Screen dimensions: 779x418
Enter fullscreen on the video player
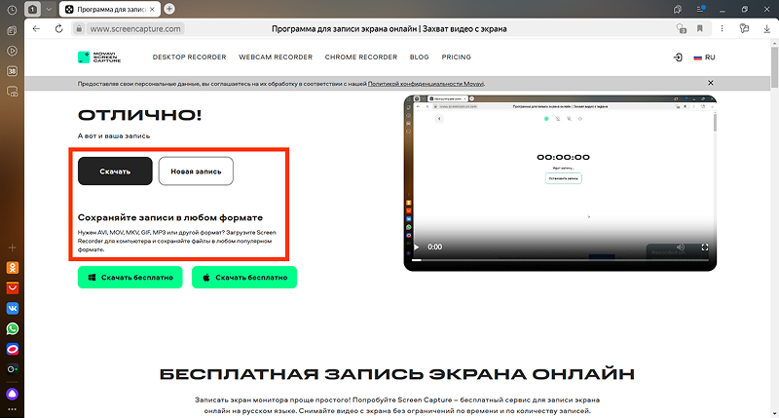[704, 247]
